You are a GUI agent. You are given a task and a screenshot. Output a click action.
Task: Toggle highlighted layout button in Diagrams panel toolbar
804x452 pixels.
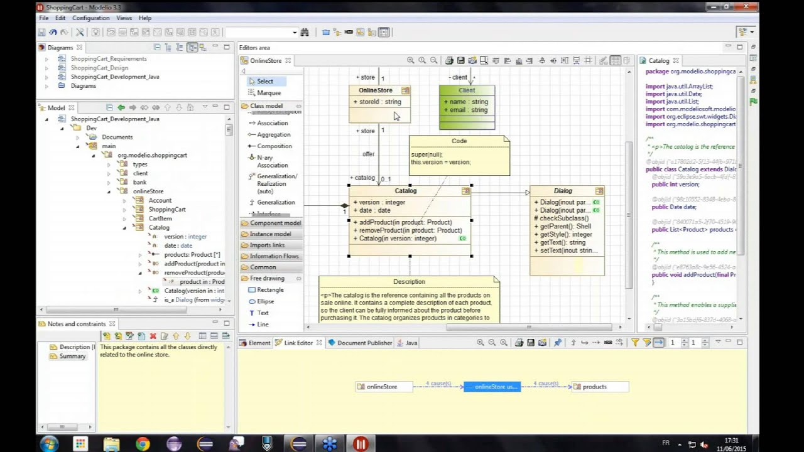[x=192, y=47]
